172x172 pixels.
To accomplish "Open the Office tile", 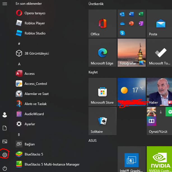I will coord(103,24).
